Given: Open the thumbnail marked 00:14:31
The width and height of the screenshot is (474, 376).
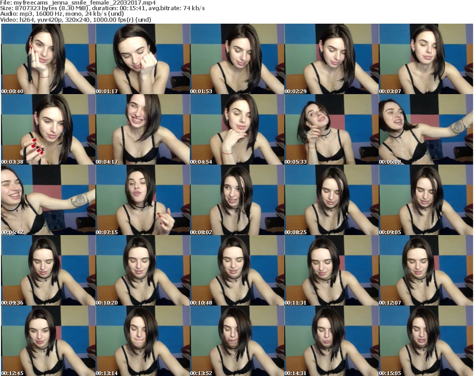Looking at the screenshot, I should 331,341.
